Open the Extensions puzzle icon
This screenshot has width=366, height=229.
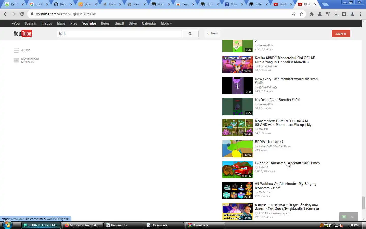312,14
